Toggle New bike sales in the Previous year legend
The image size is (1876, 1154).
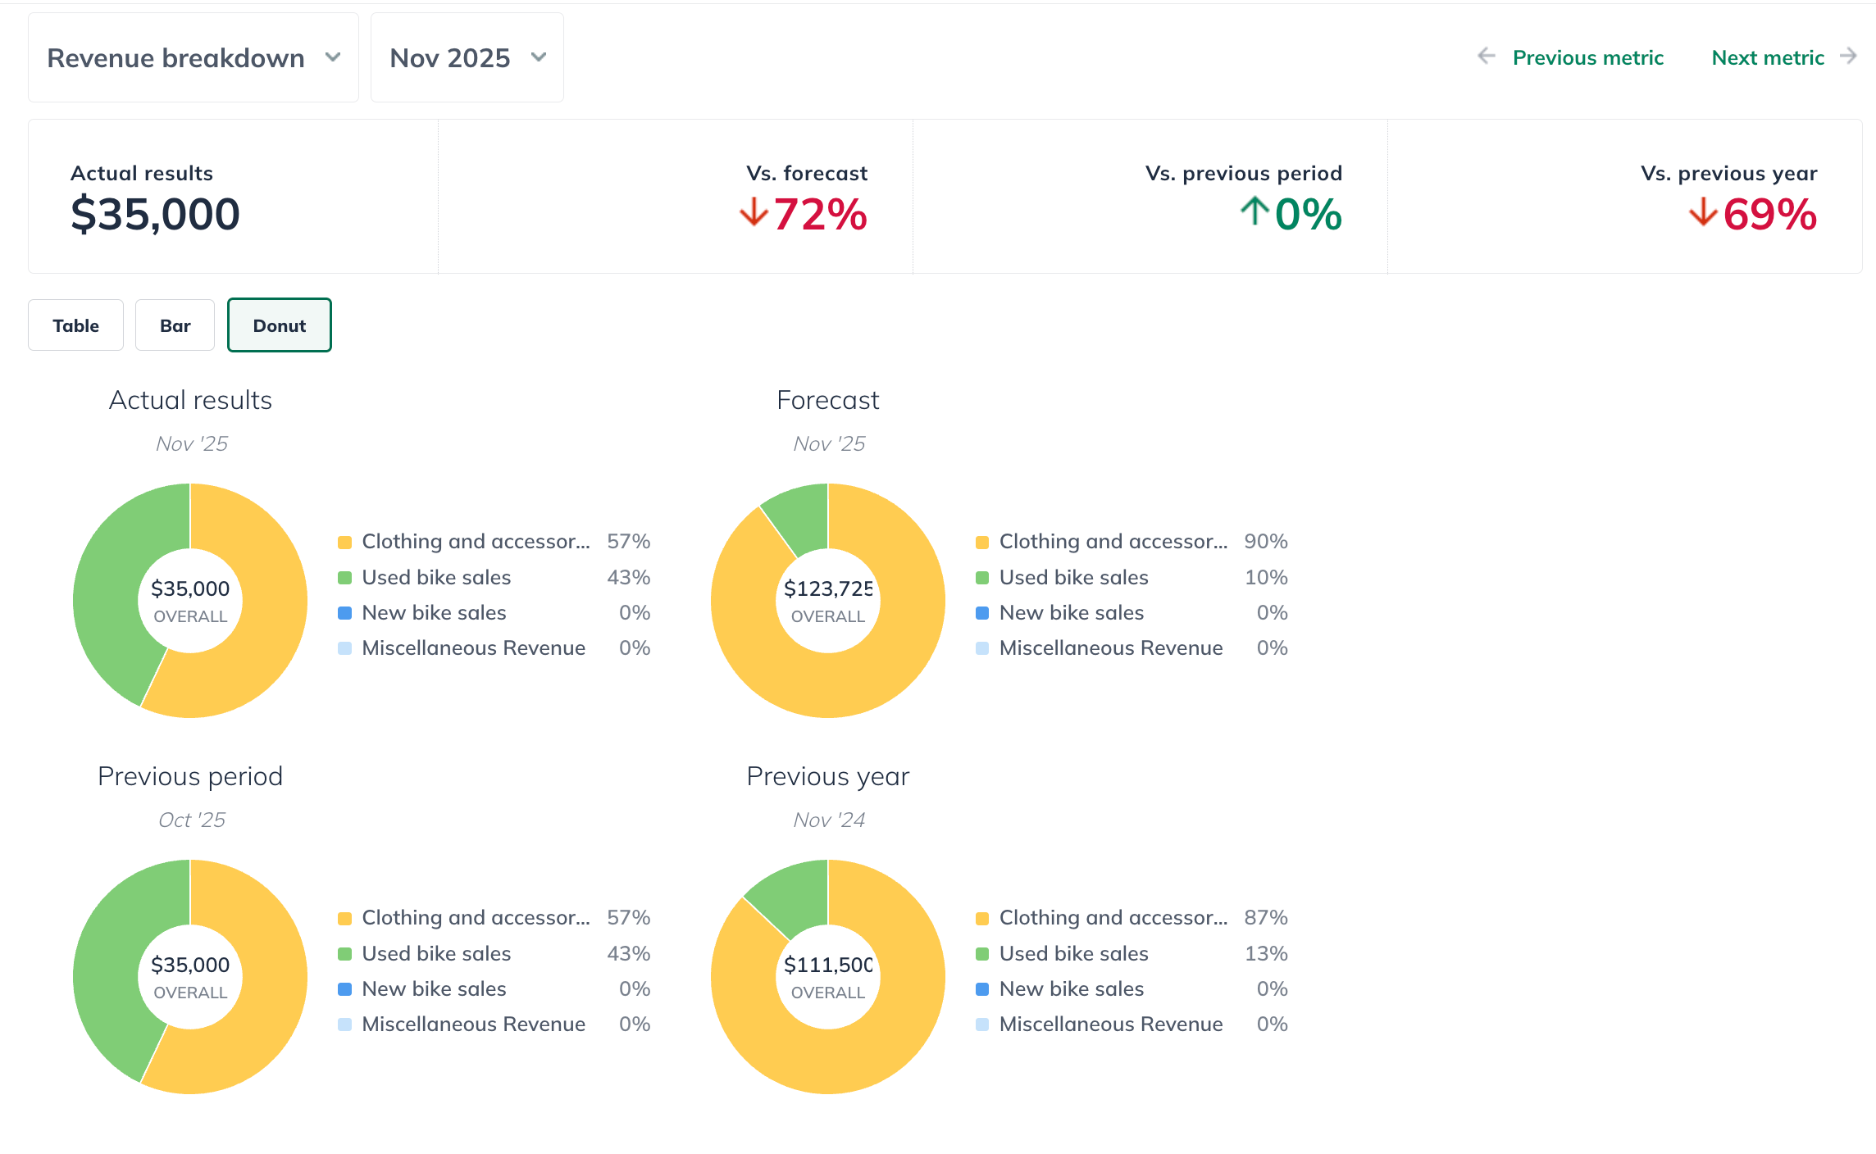pyautogui.click(x=1071, y=988)
